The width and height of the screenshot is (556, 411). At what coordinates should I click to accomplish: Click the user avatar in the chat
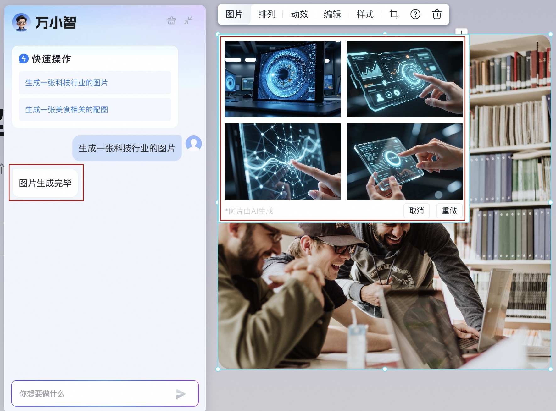click(x=194, y=144)
